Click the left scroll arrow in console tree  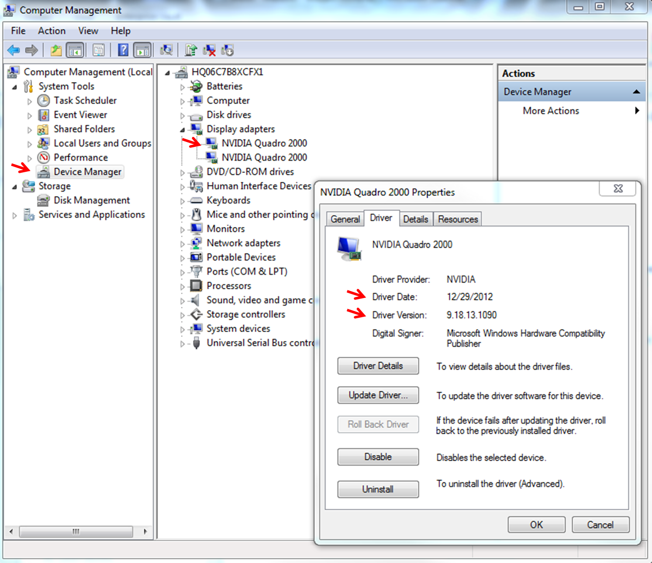[11, 531]
